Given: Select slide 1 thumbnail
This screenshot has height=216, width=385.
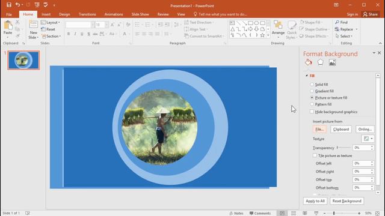Looking at the screenshot, I should tap(23, 60).
